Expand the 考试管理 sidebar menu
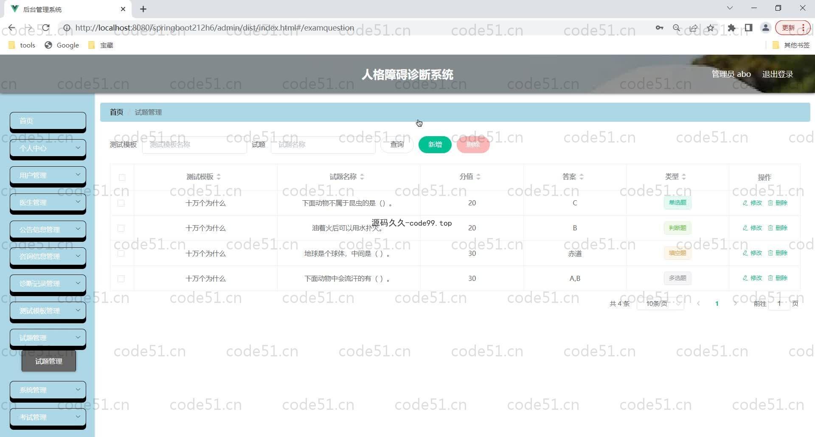 pos(48,417)
